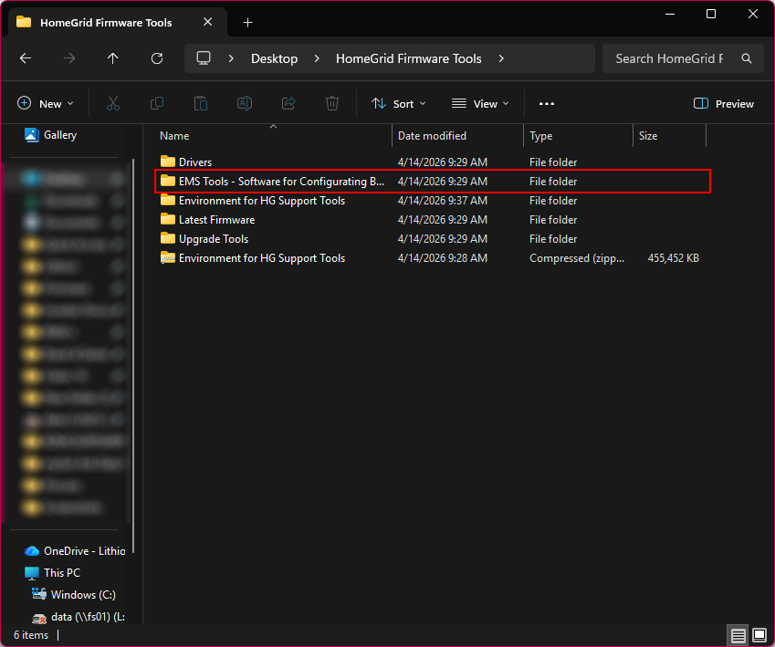Maximize the File Explorer window
Viewport: 775px width, 647px height.
point(711,14)
